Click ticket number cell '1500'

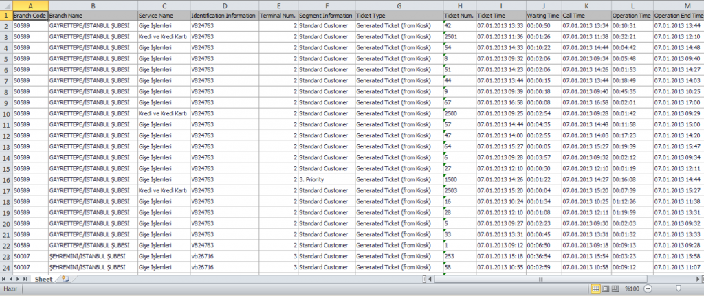[x=459, y=180]
